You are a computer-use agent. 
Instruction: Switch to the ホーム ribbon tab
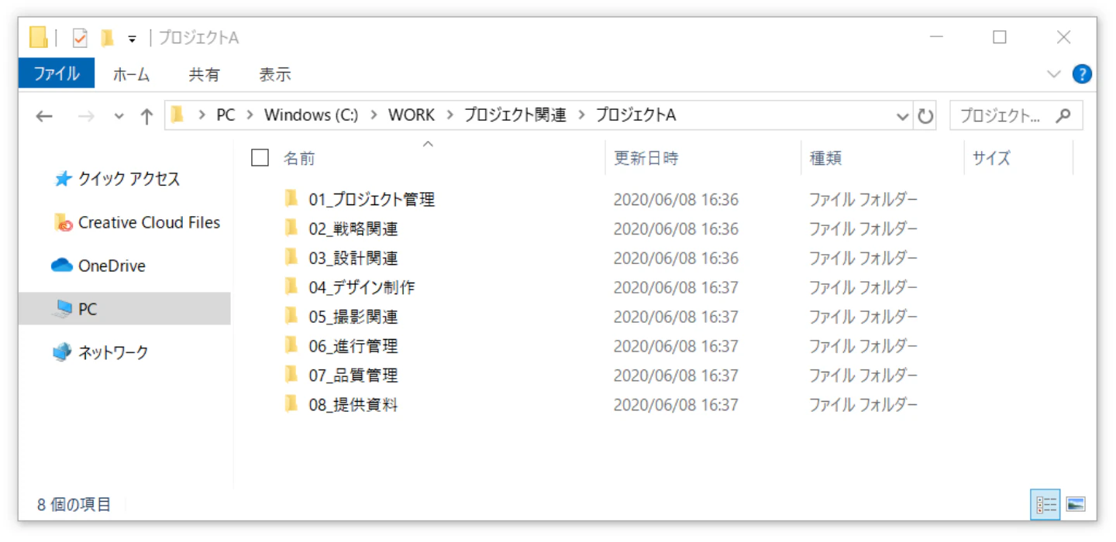pos(131,74)
